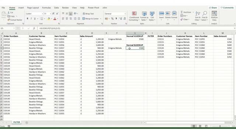Toggle Italic formatting
Viewport: 236px width, 133px height.
(31, 18)
